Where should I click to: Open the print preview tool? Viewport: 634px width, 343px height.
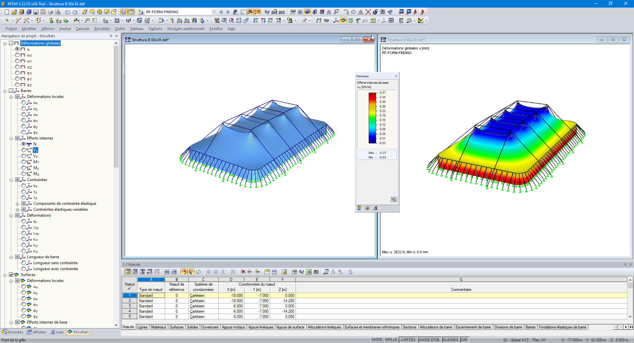58,12
